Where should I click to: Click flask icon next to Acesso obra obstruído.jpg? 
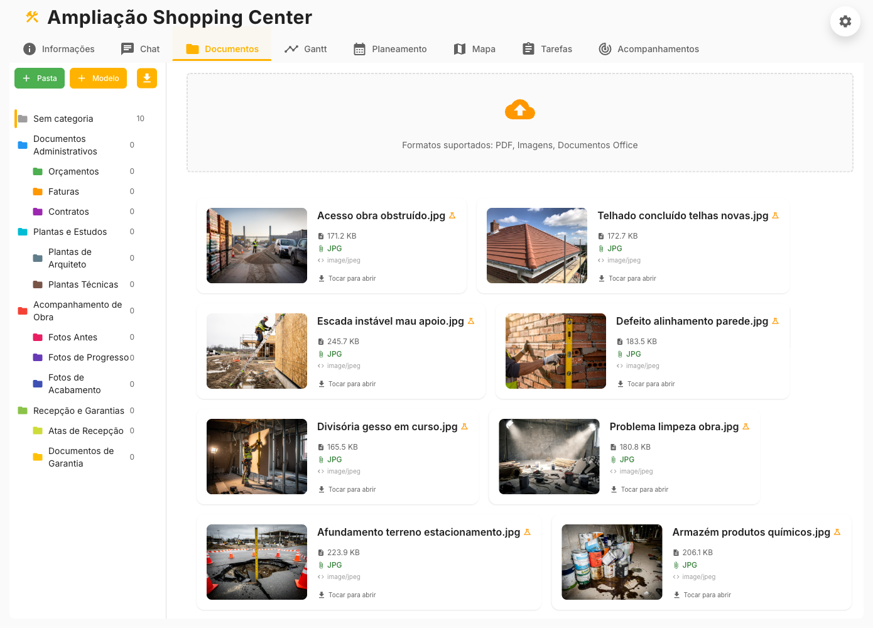pos(452,215)
